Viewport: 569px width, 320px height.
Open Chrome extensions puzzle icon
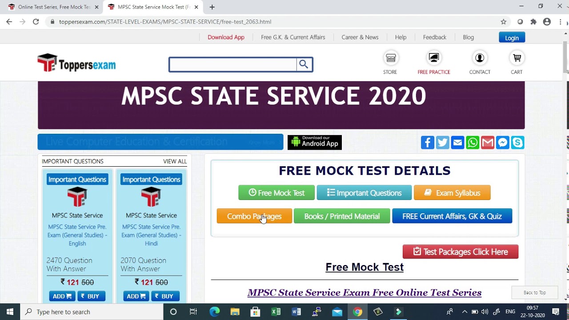tap(533, 22)
